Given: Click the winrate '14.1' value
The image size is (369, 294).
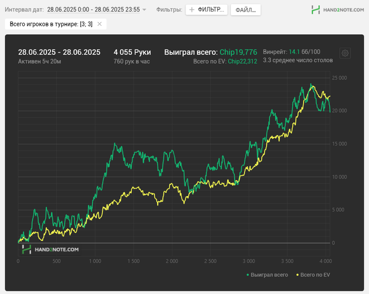Looking at the screenshot, I should [x=294, y=52].
